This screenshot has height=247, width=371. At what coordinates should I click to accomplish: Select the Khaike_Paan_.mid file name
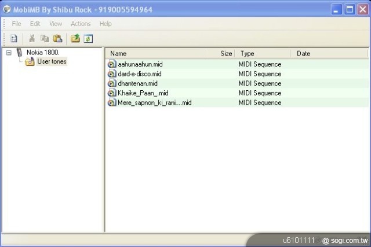pos(143,93)
